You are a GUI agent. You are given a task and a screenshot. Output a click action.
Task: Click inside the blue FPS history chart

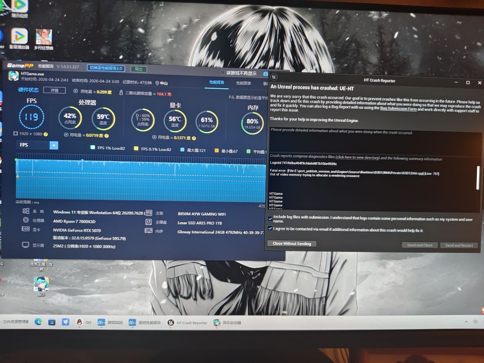pyautogui.click(x=141, y=180)
